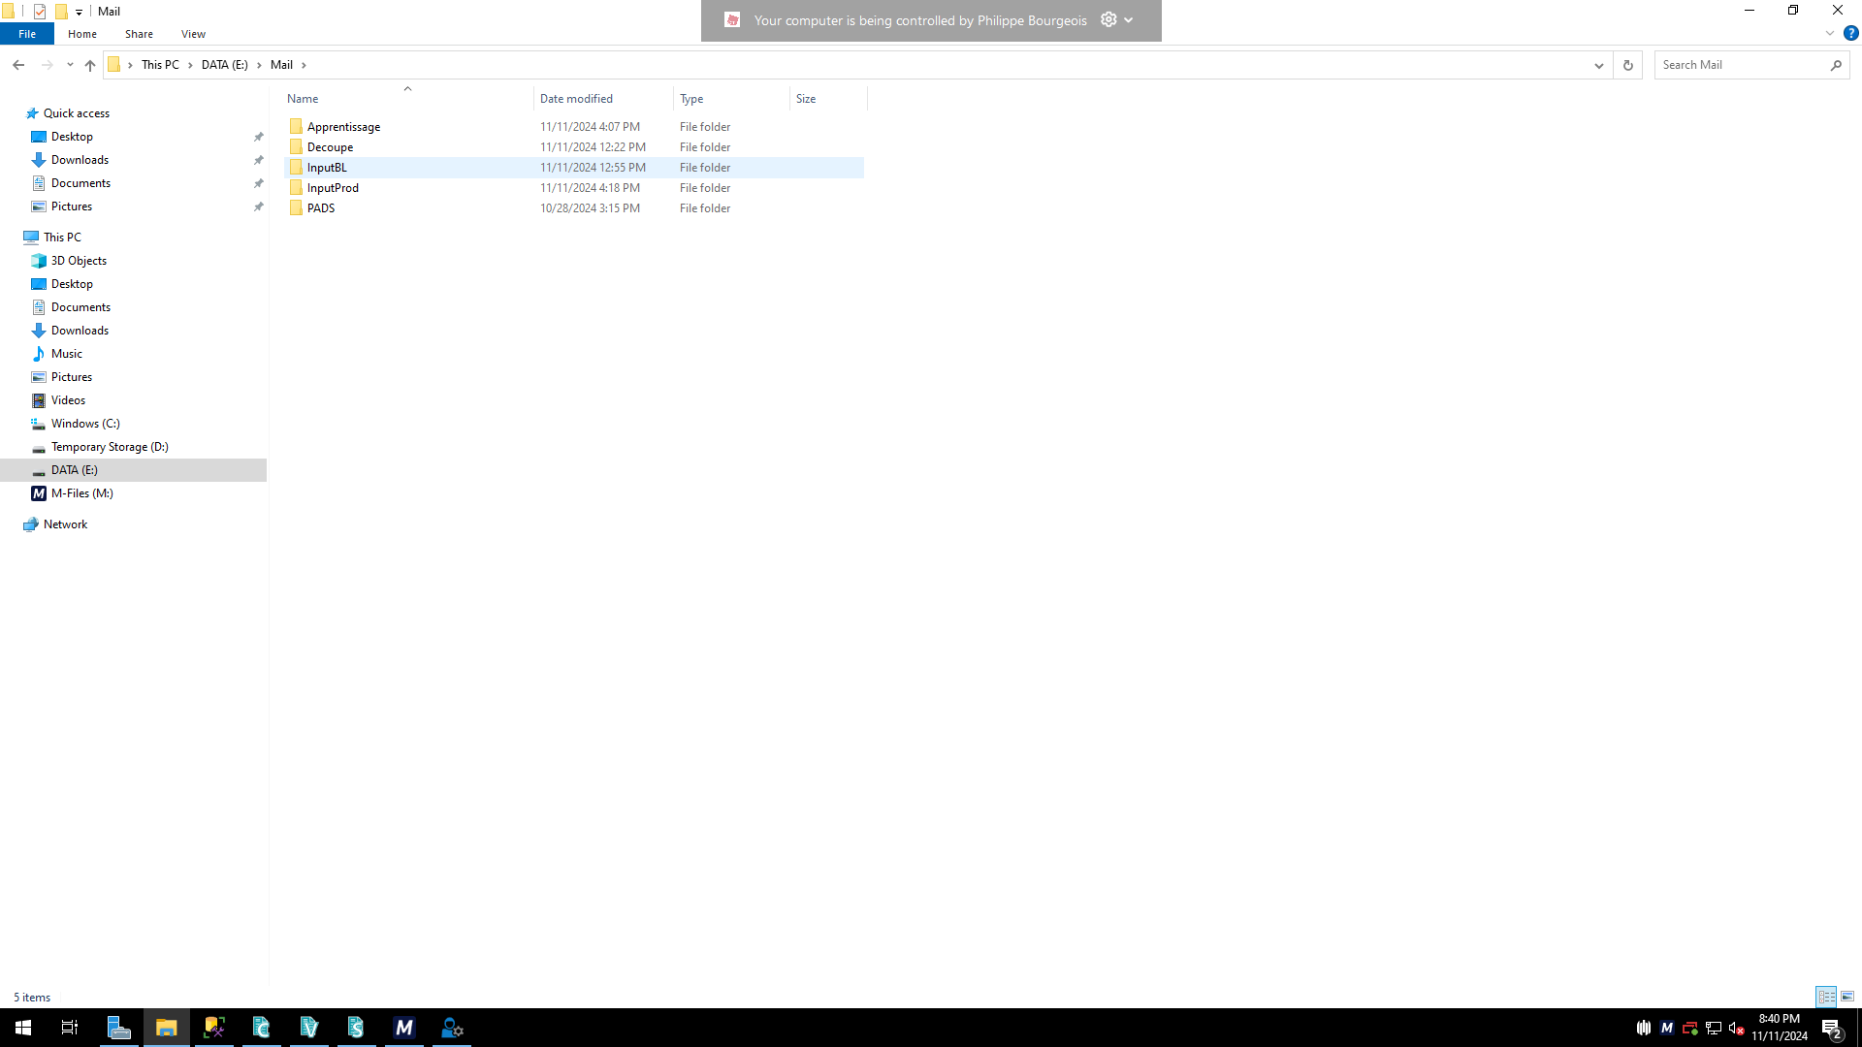Screen dimensions: 1862x1047
Task: Sort by Type column header
Action: click(x=731, y=99)
